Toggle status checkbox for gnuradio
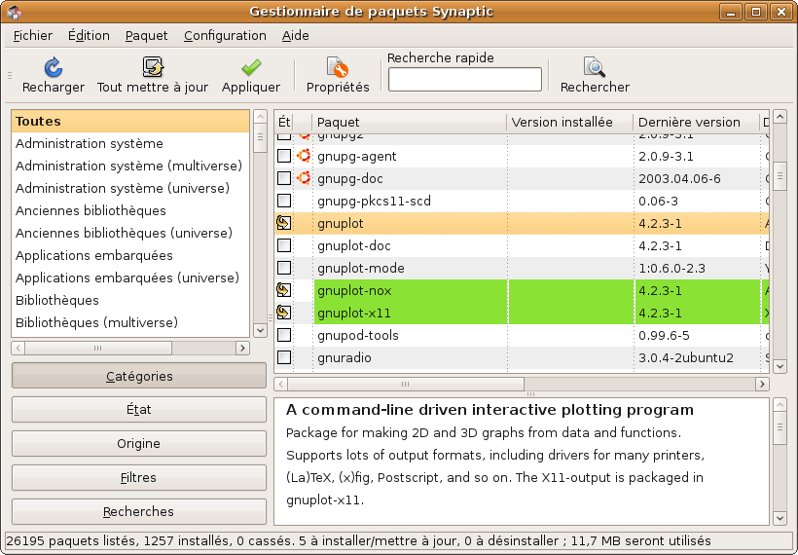This screenshot has width=798, height=555. (284, 357)
